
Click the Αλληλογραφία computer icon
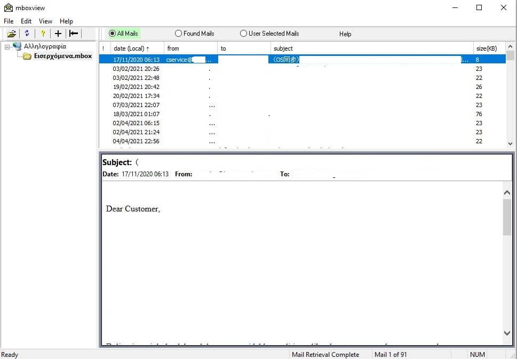click(17, 46)
